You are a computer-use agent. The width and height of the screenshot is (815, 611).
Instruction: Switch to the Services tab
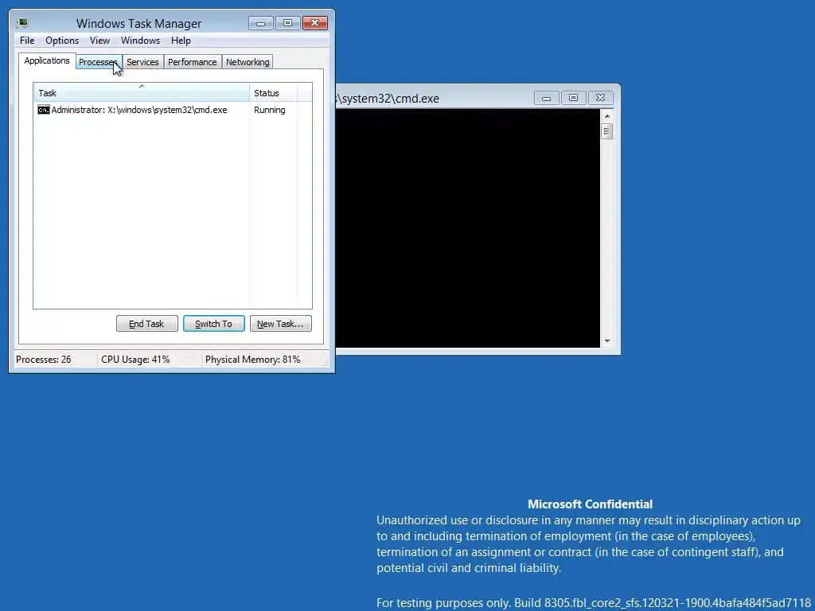(x=143, y=62)
